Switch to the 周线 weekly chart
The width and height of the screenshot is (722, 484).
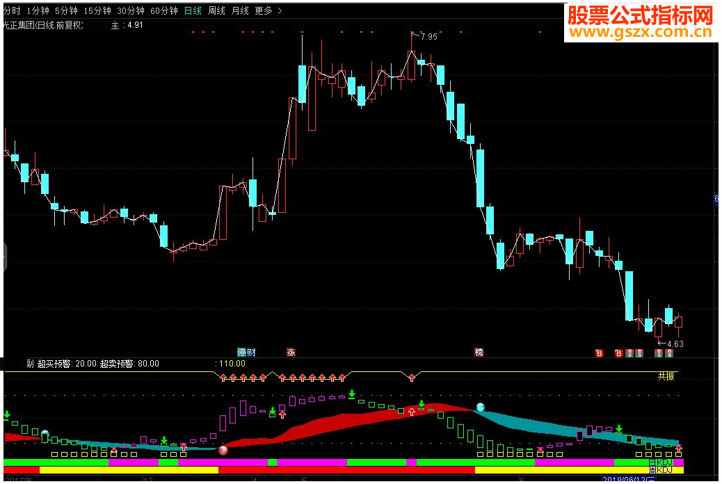click(216, 10)
